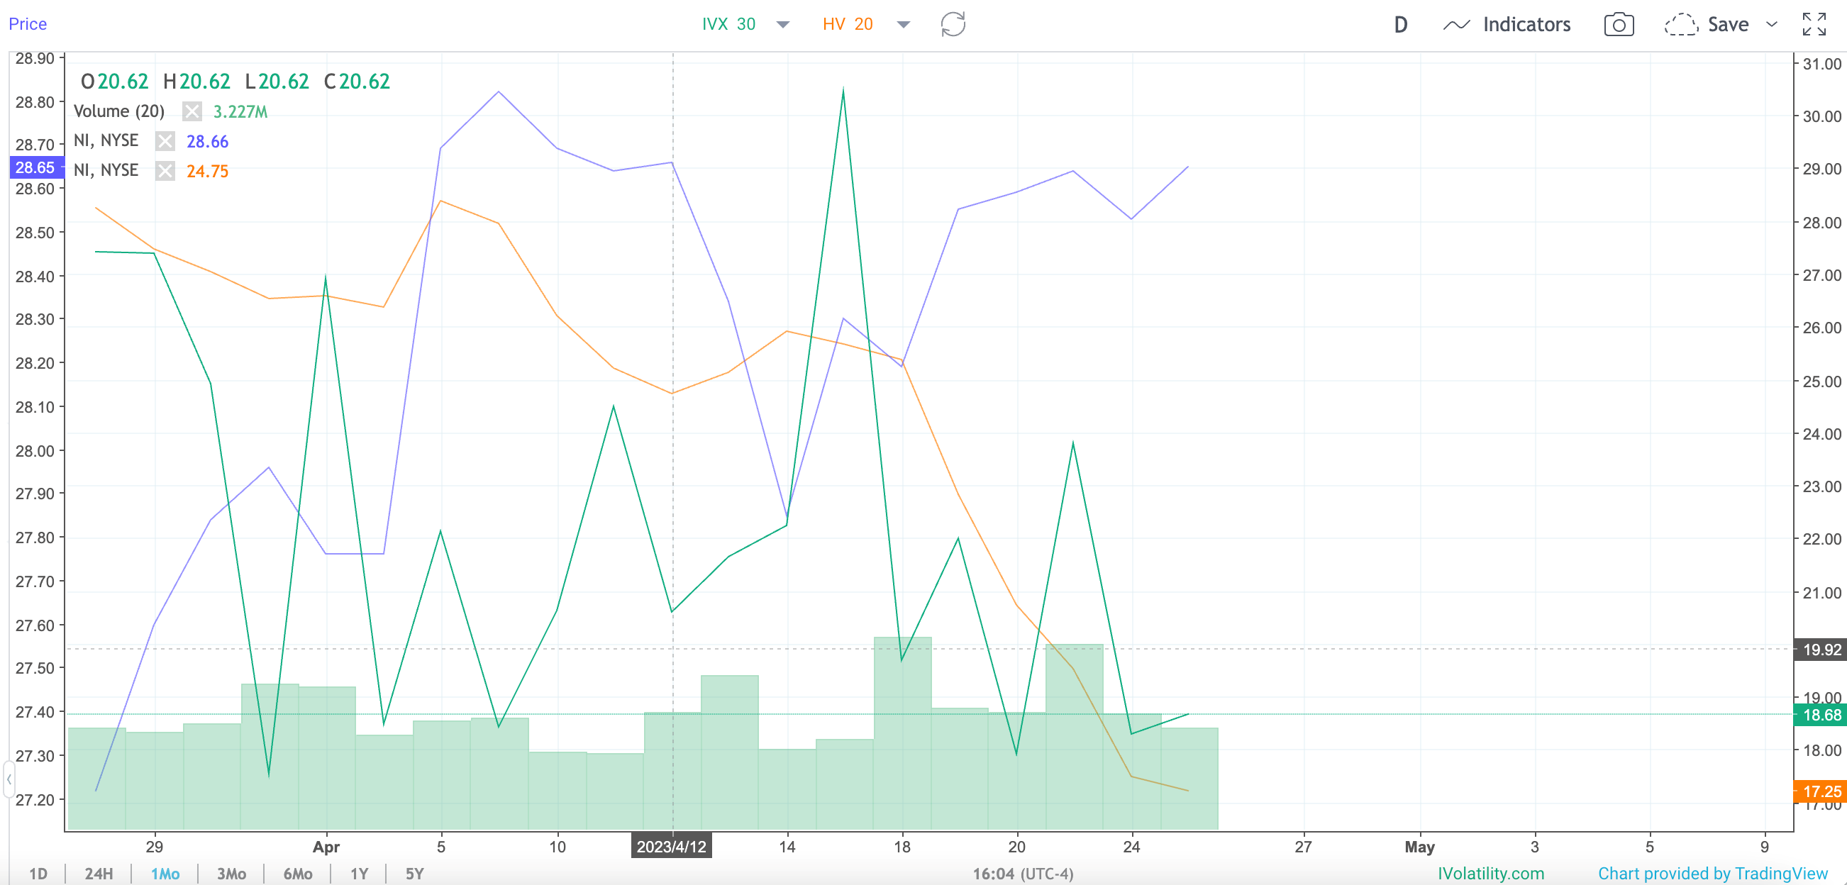1847x885 pixels.
Task: Expand the Save options chevron
Action: 1771,24
